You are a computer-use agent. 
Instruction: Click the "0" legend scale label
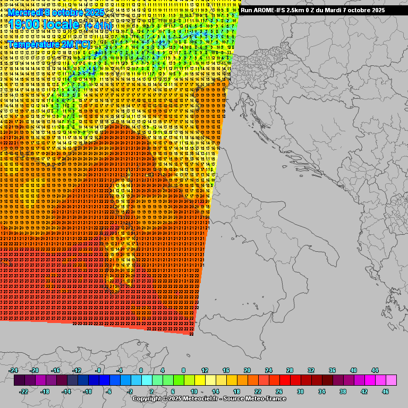[x=141, y=370]
